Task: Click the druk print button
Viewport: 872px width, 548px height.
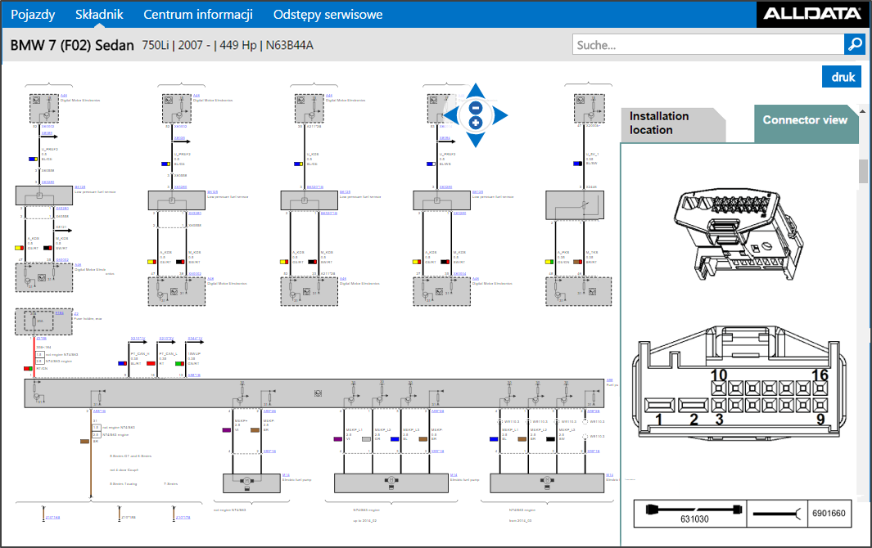Action: (842, 77)
